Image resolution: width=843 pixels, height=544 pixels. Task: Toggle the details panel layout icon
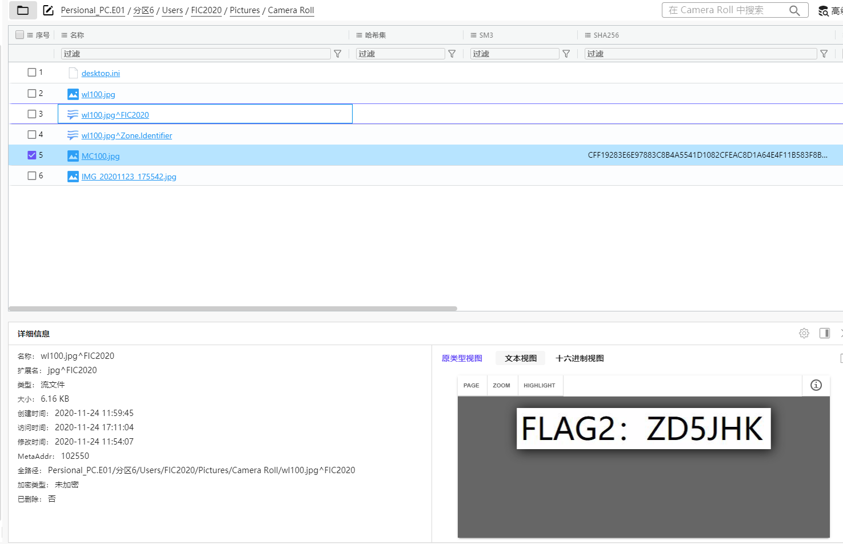pyautogui.click(x=825, y=333)
